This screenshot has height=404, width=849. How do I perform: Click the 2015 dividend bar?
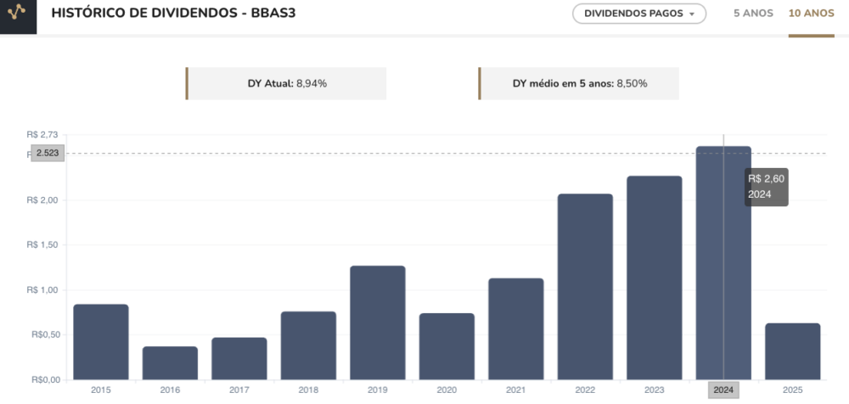click(x=101, y=342)
